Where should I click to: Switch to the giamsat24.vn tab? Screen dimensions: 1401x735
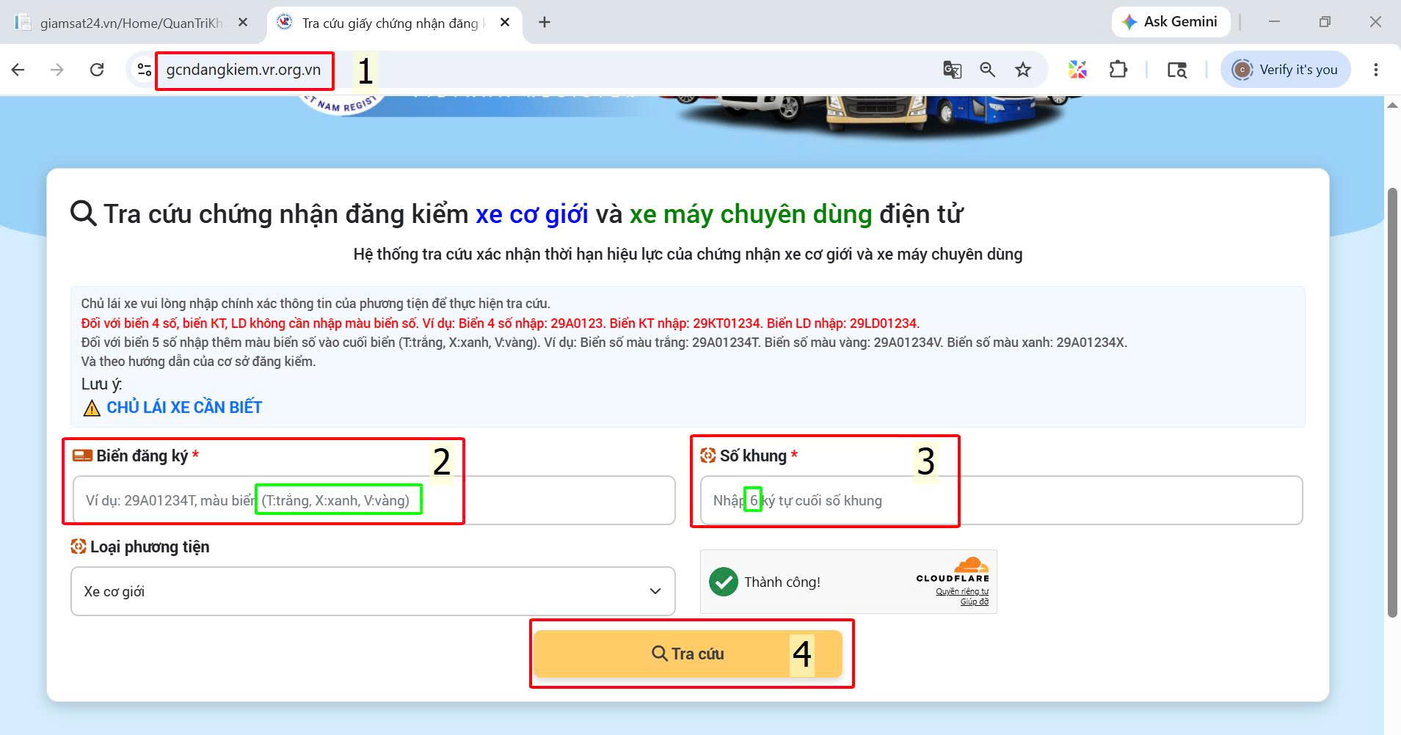[134, 23]
